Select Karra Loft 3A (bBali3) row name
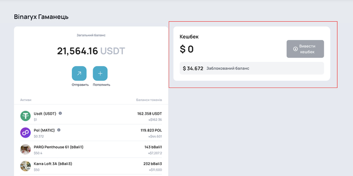Screen dimensions: 353x176 pyautogui.click(x=53, y=164)
